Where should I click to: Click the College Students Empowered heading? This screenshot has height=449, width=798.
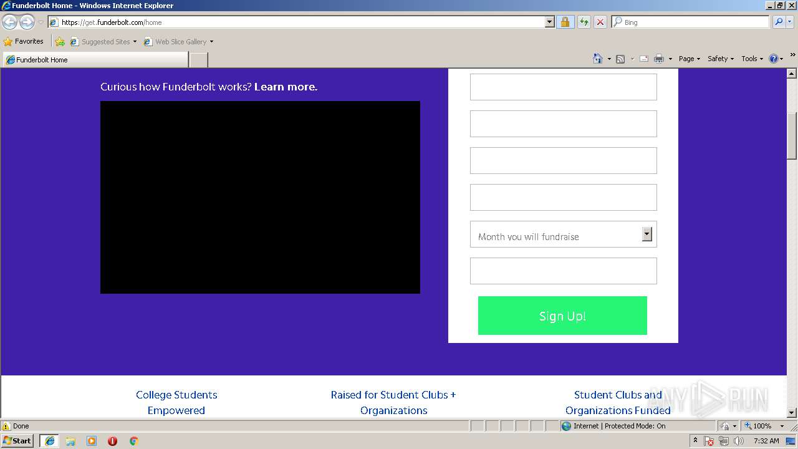click(x=176, y=402)
